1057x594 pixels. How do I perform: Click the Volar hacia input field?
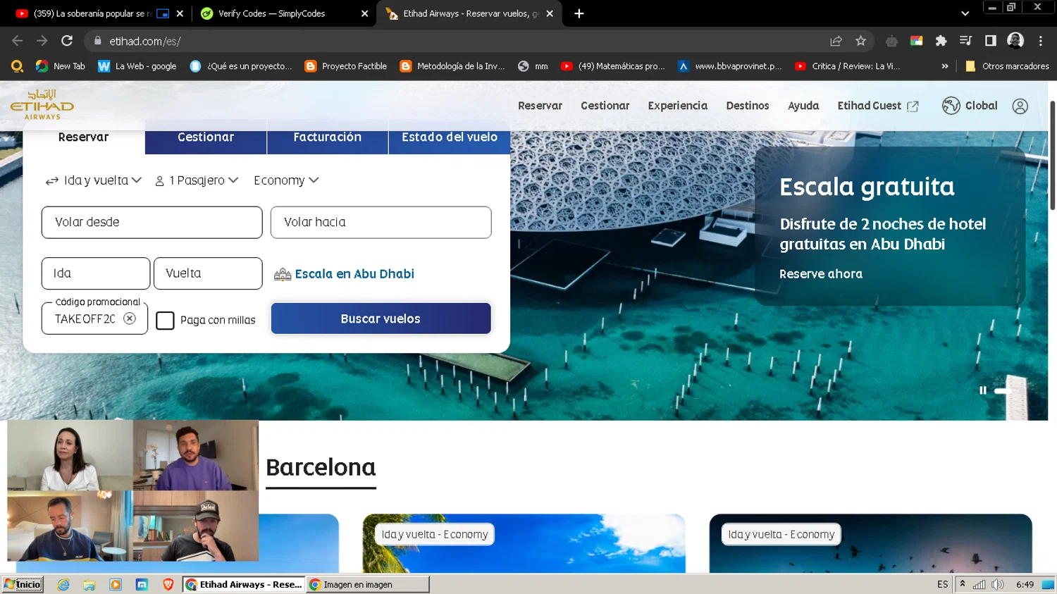coord(381,223)
